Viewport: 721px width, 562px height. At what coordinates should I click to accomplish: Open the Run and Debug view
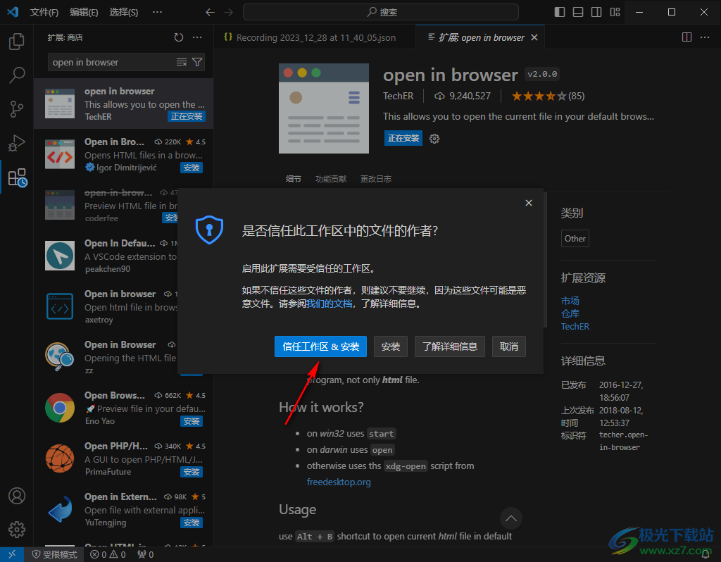point(17,143)
